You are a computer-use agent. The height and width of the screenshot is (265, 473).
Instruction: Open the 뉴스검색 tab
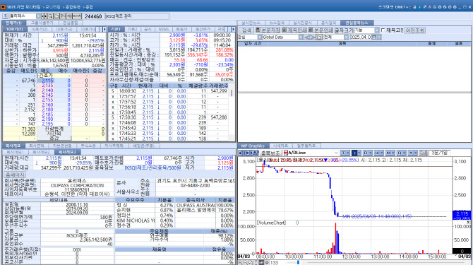[277, 23]
